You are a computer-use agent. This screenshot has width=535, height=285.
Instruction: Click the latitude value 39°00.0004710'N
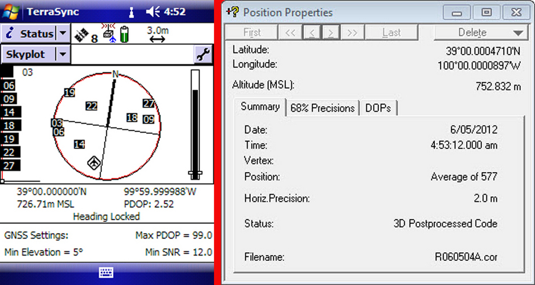click(483, 51)
